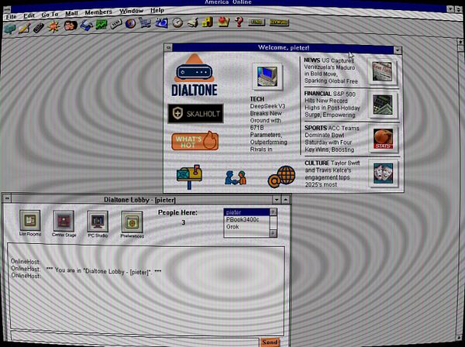Click the NEWS newspaper thumbnail
Image resolution: width=465 pixels, height=347 pixels.
click(382, 71)
